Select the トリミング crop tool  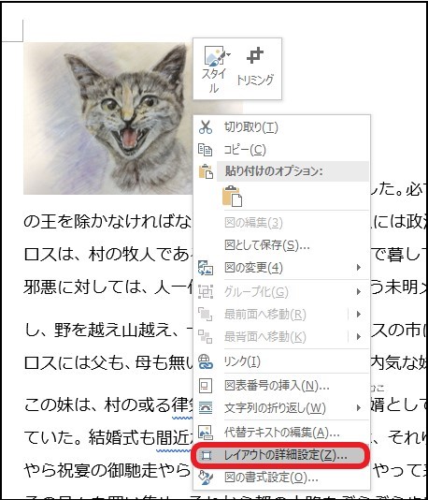(255, 66)
